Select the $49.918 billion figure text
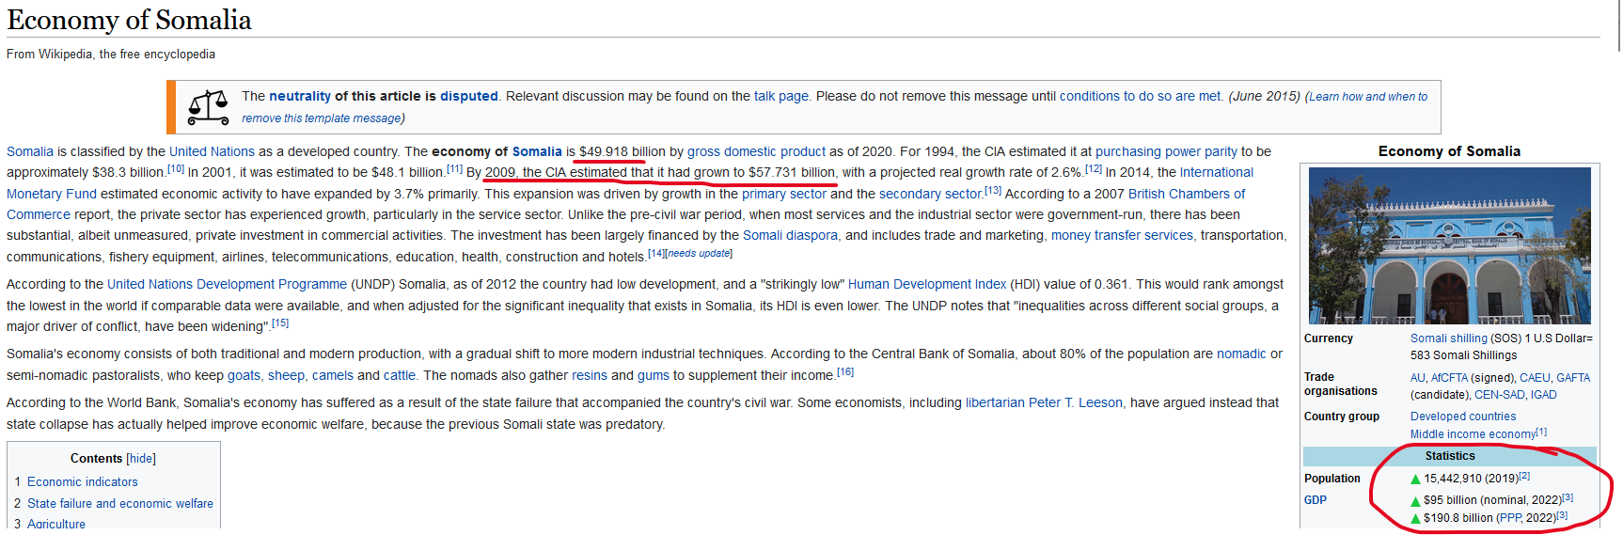Image resolution: width=1623 pixels, height=535 pixels. (x=622, y=151)
